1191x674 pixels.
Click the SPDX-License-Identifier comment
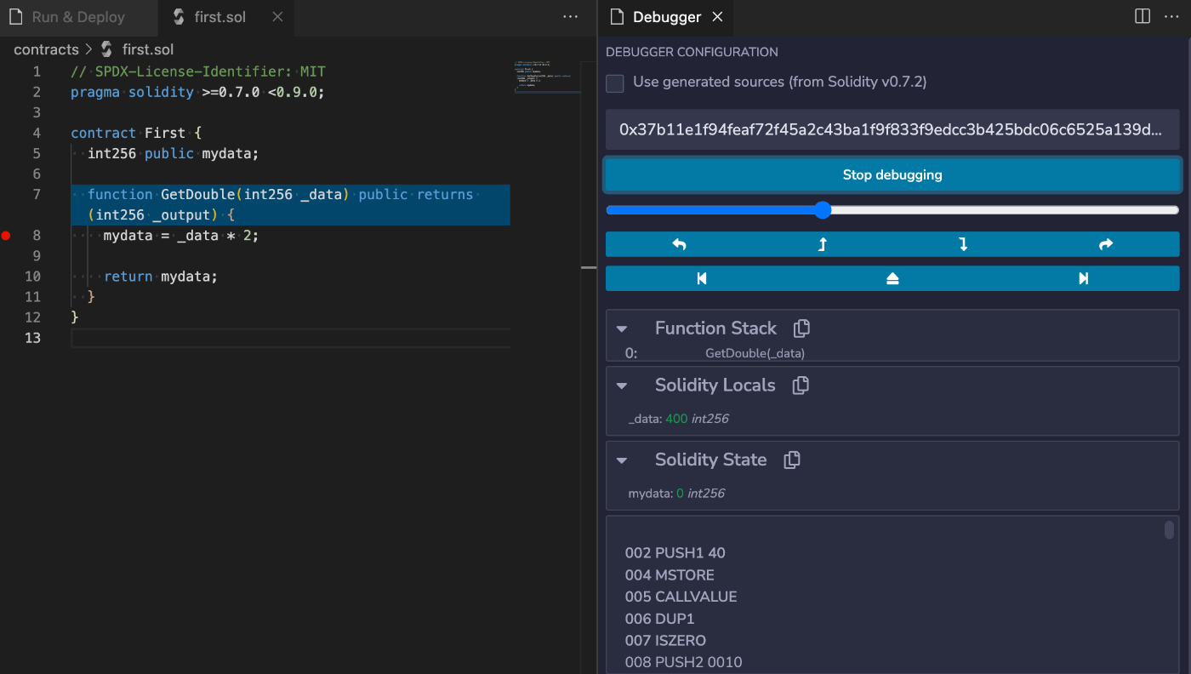pyautogui.click(x=198, y=71)
